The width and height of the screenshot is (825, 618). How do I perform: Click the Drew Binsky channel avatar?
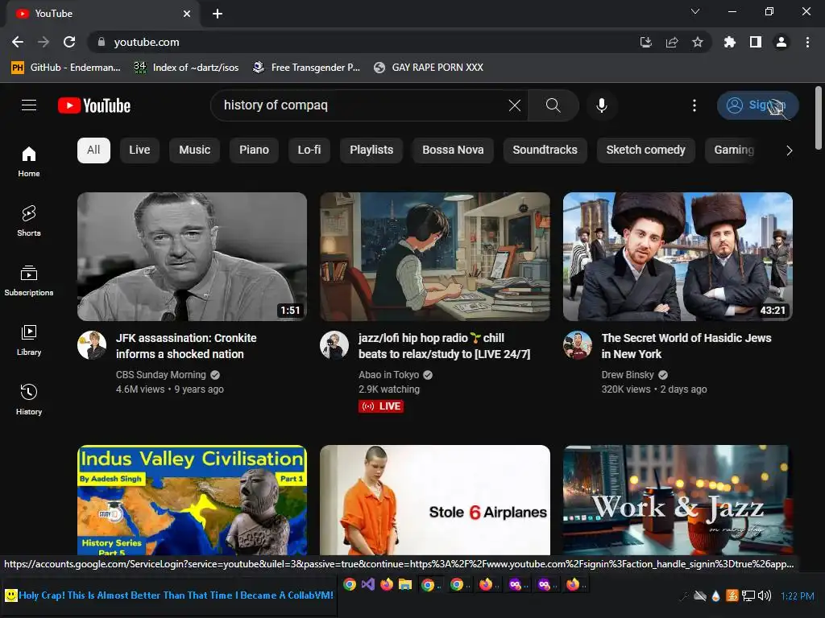pyautogui.click(x=578, y=345)
